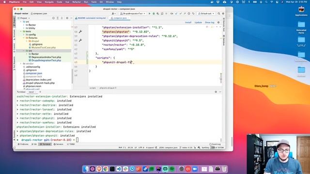310x174 pixels.
Task: Expand the Utility folder under src
Action: point(24,28)
